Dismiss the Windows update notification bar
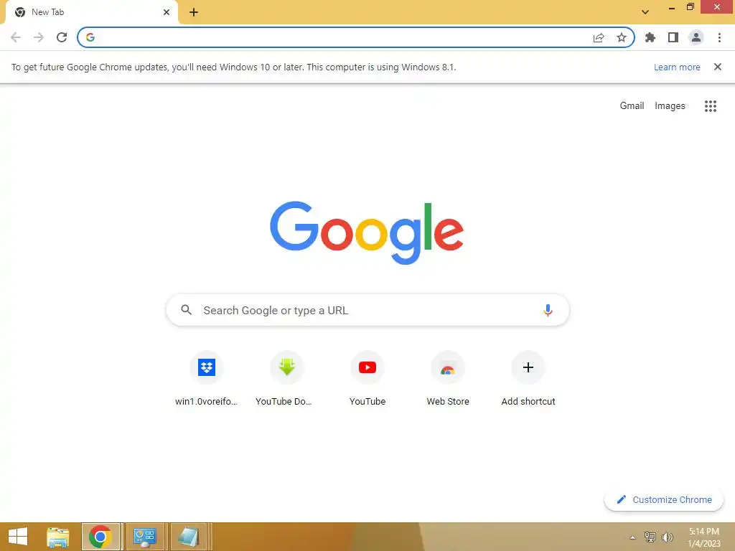 [718, 67]
